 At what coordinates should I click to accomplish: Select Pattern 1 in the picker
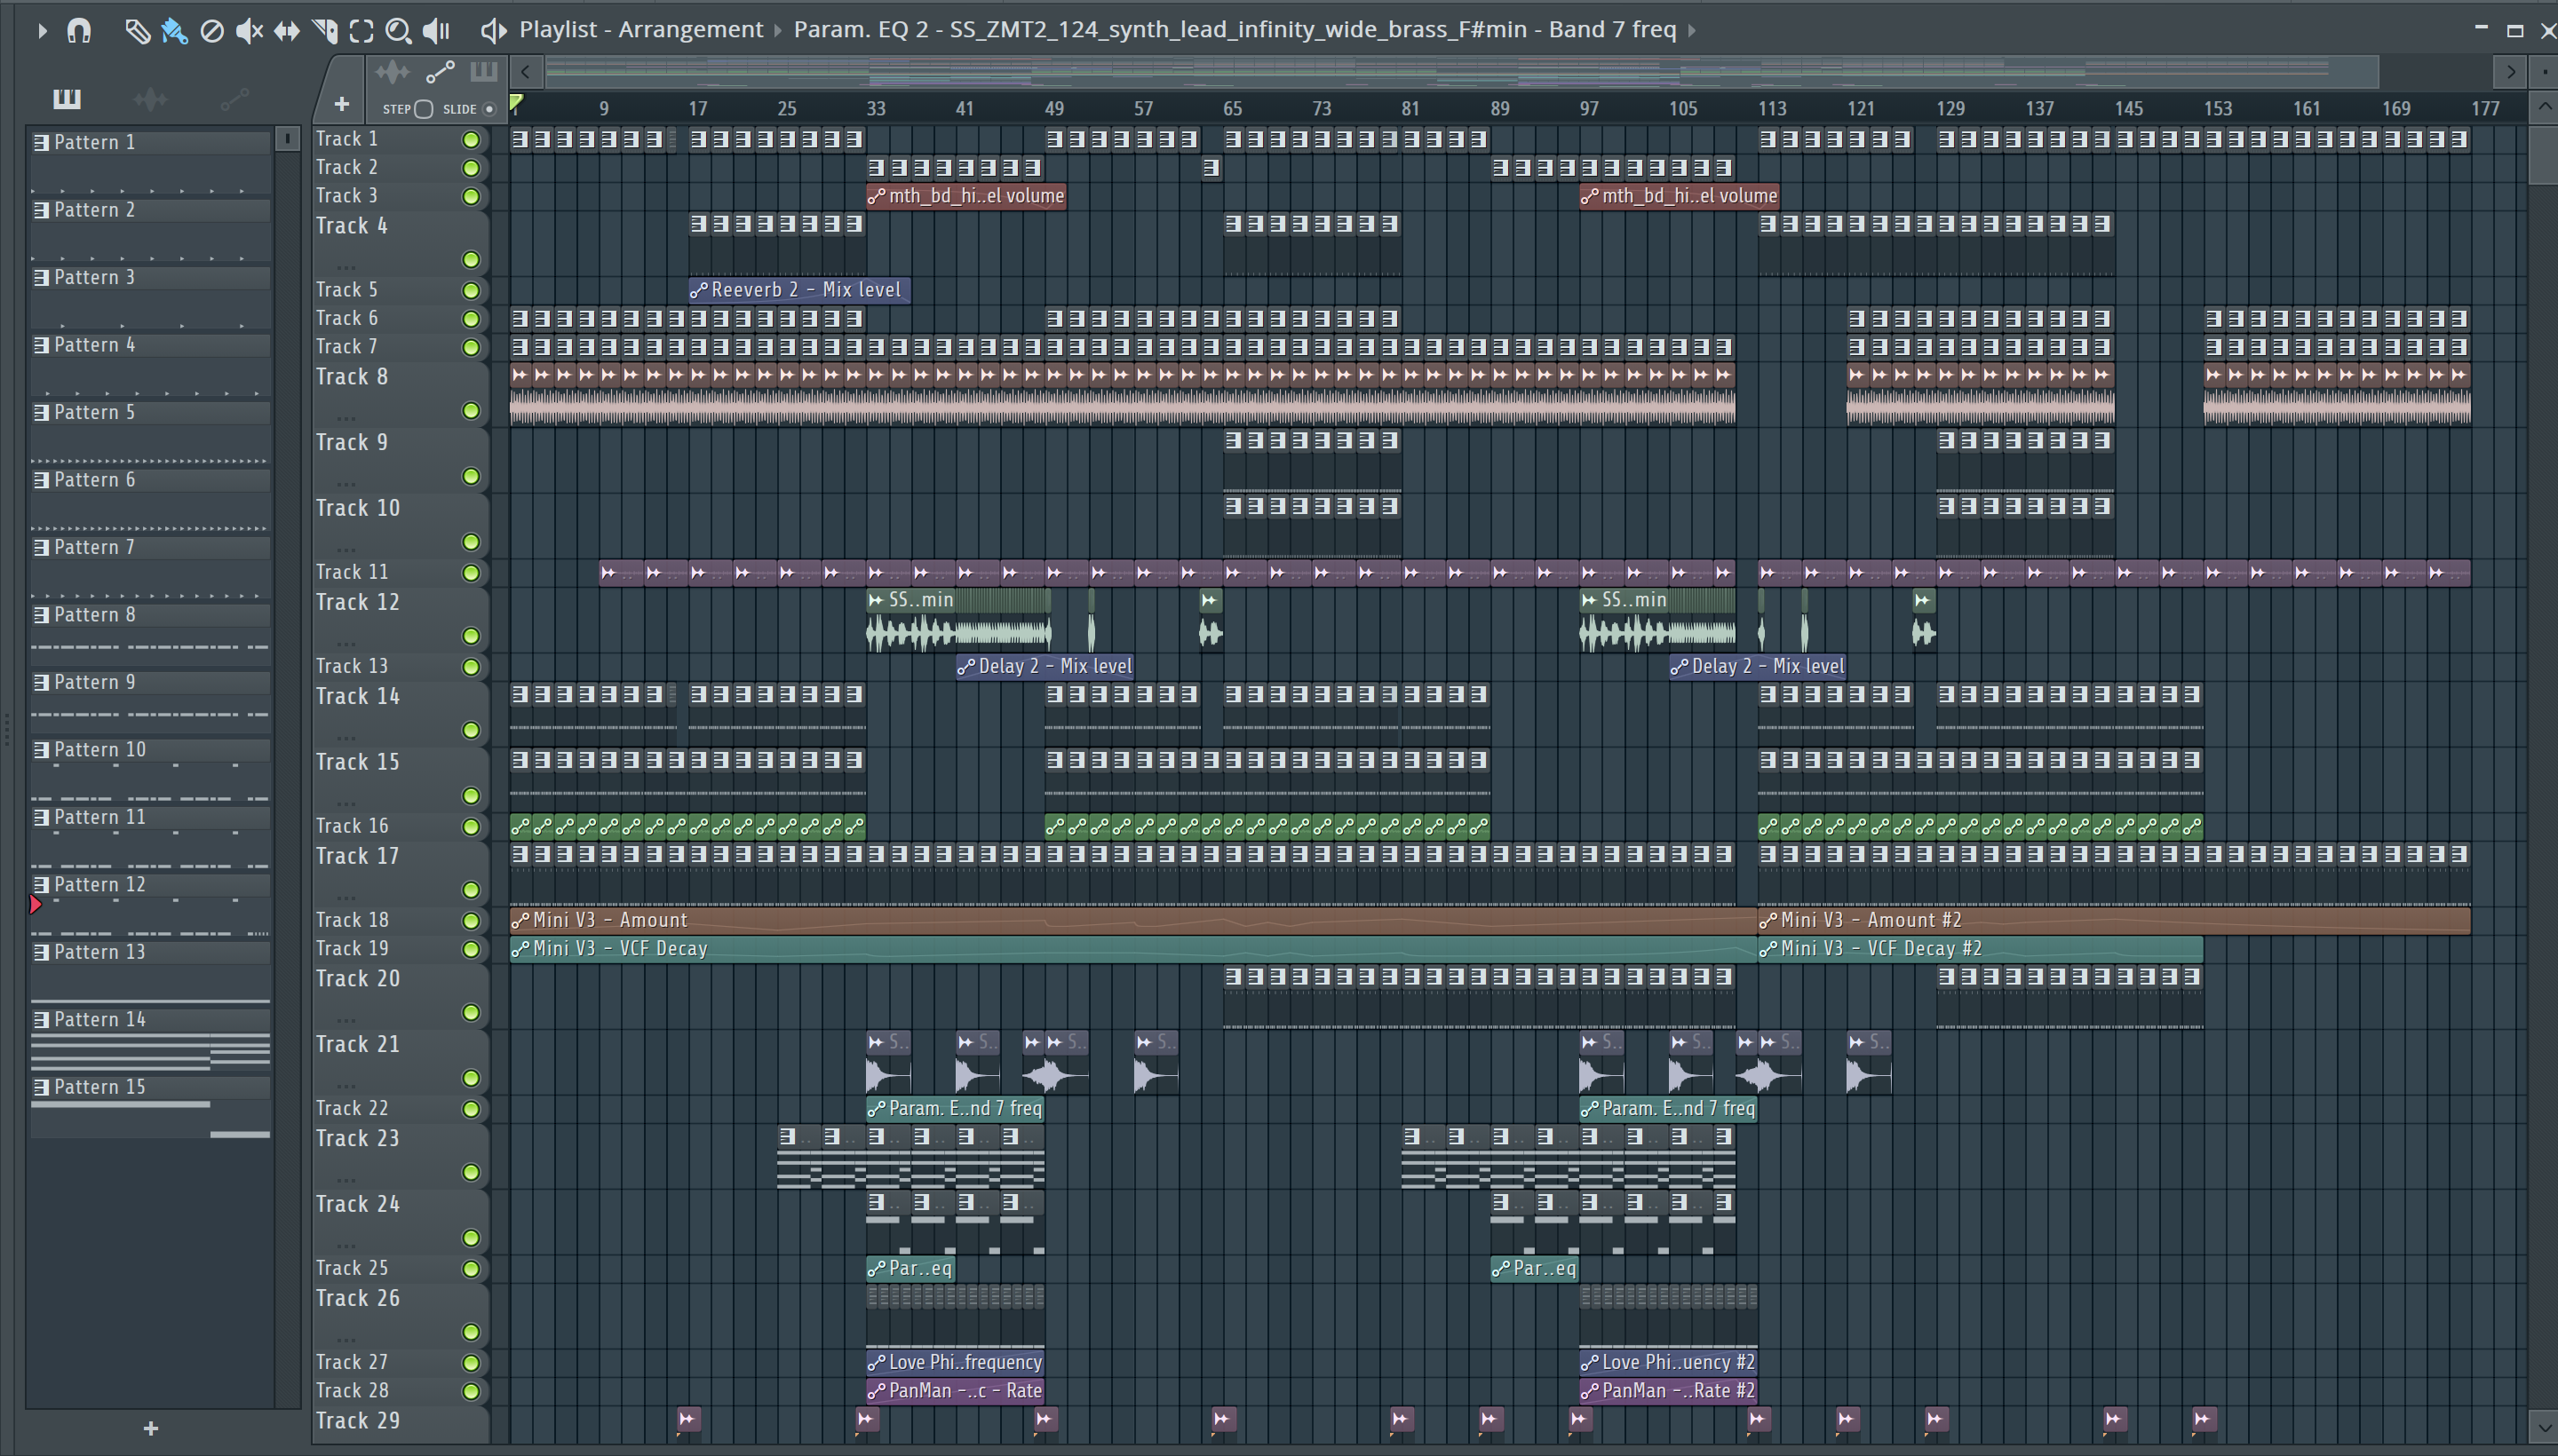tap(150, 143)
